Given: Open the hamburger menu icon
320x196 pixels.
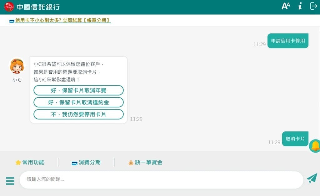Looking at the screenshot, I should point(10,181).
